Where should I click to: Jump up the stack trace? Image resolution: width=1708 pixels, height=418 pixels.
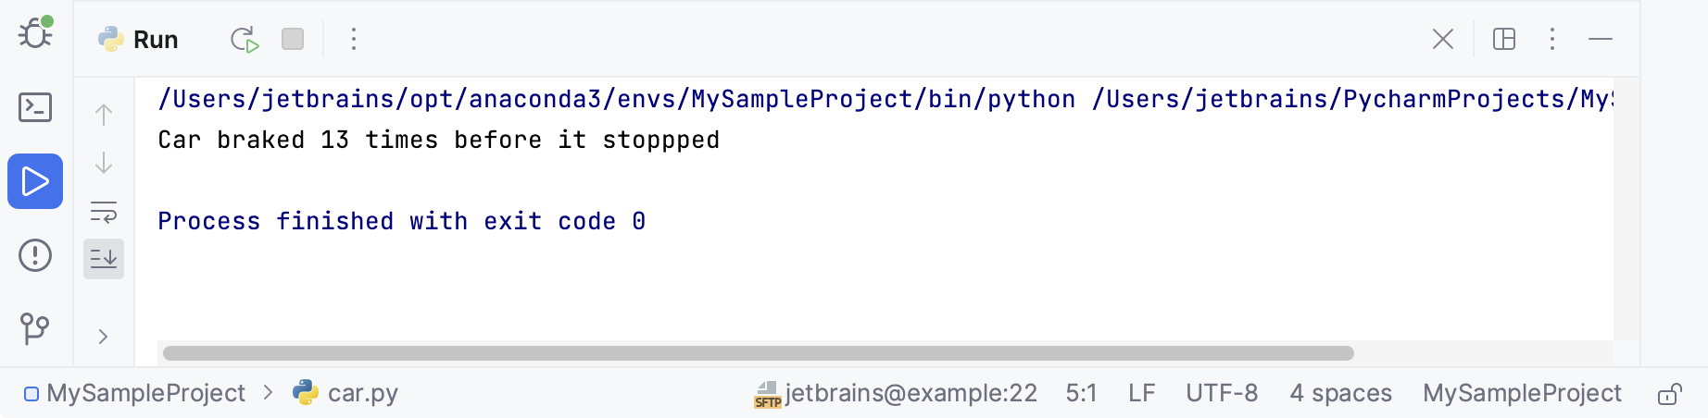[x=104, y=115]
